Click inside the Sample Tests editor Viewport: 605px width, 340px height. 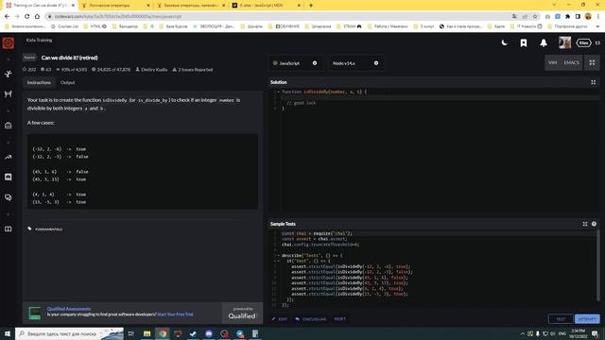432,268
